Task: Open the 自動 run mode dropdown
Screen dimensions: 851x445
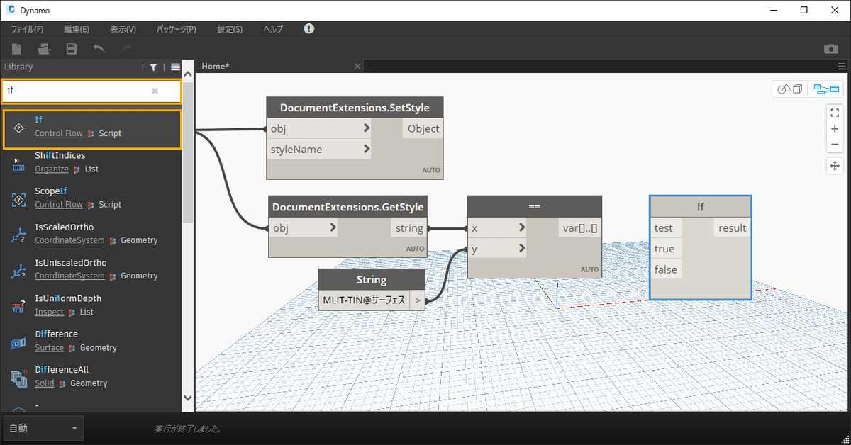Action: (x=43, y=428)
